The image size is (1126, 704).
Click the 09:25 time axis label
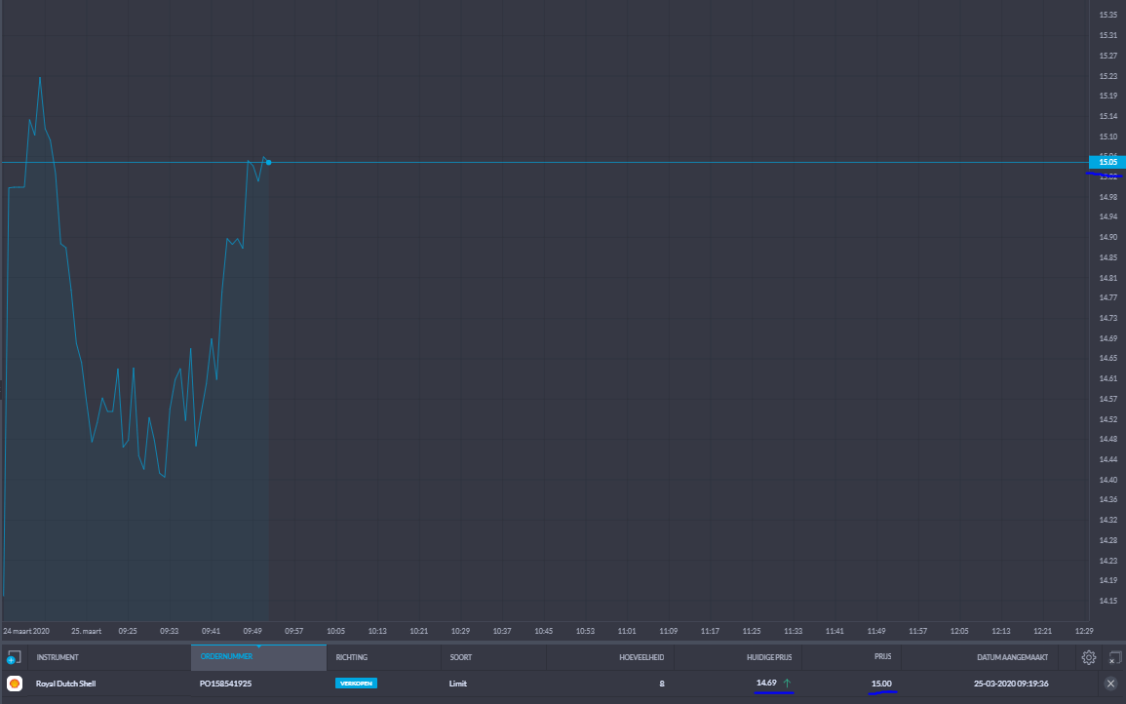click(128, 631)
